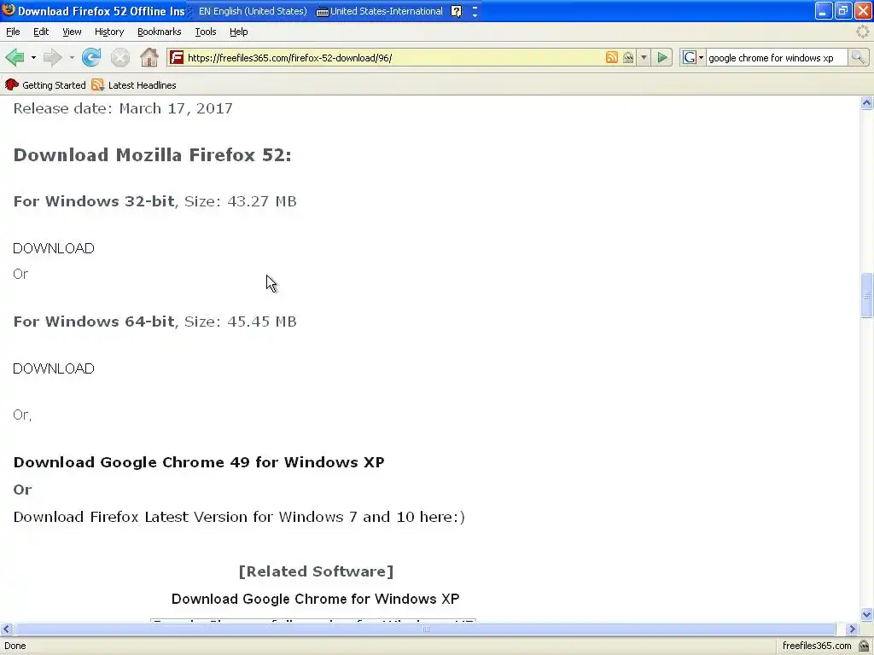Go to the Home page
The height and width of the screenshot is (655, 874).
click(x=149, y=57)
